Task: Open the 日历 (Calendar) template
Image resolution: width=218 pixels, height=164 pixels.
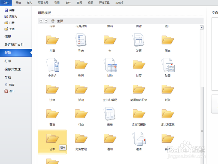Action: point(110,66)
